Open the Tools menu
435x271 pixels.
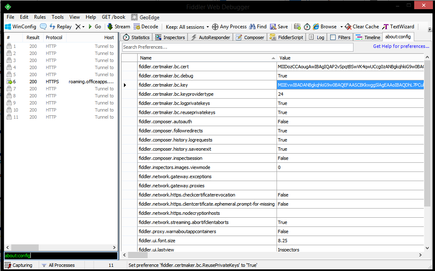pyautogui.click(x=57, y=17)
